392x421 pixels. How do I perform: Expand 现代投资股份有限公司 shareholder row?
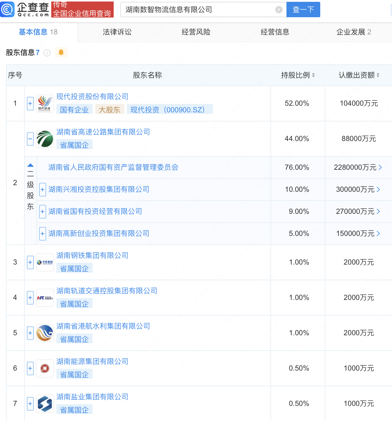coord(30,104)
